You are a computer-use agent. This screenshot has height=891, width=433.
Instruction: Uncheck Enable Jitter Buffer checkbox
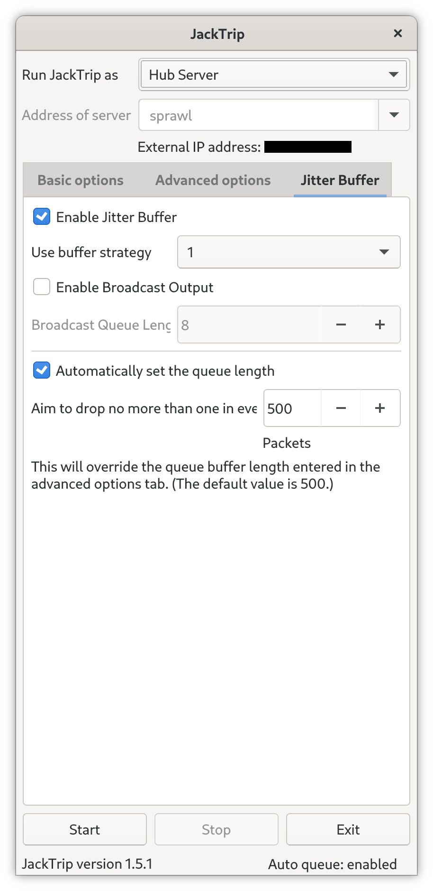tap(42, 217)
